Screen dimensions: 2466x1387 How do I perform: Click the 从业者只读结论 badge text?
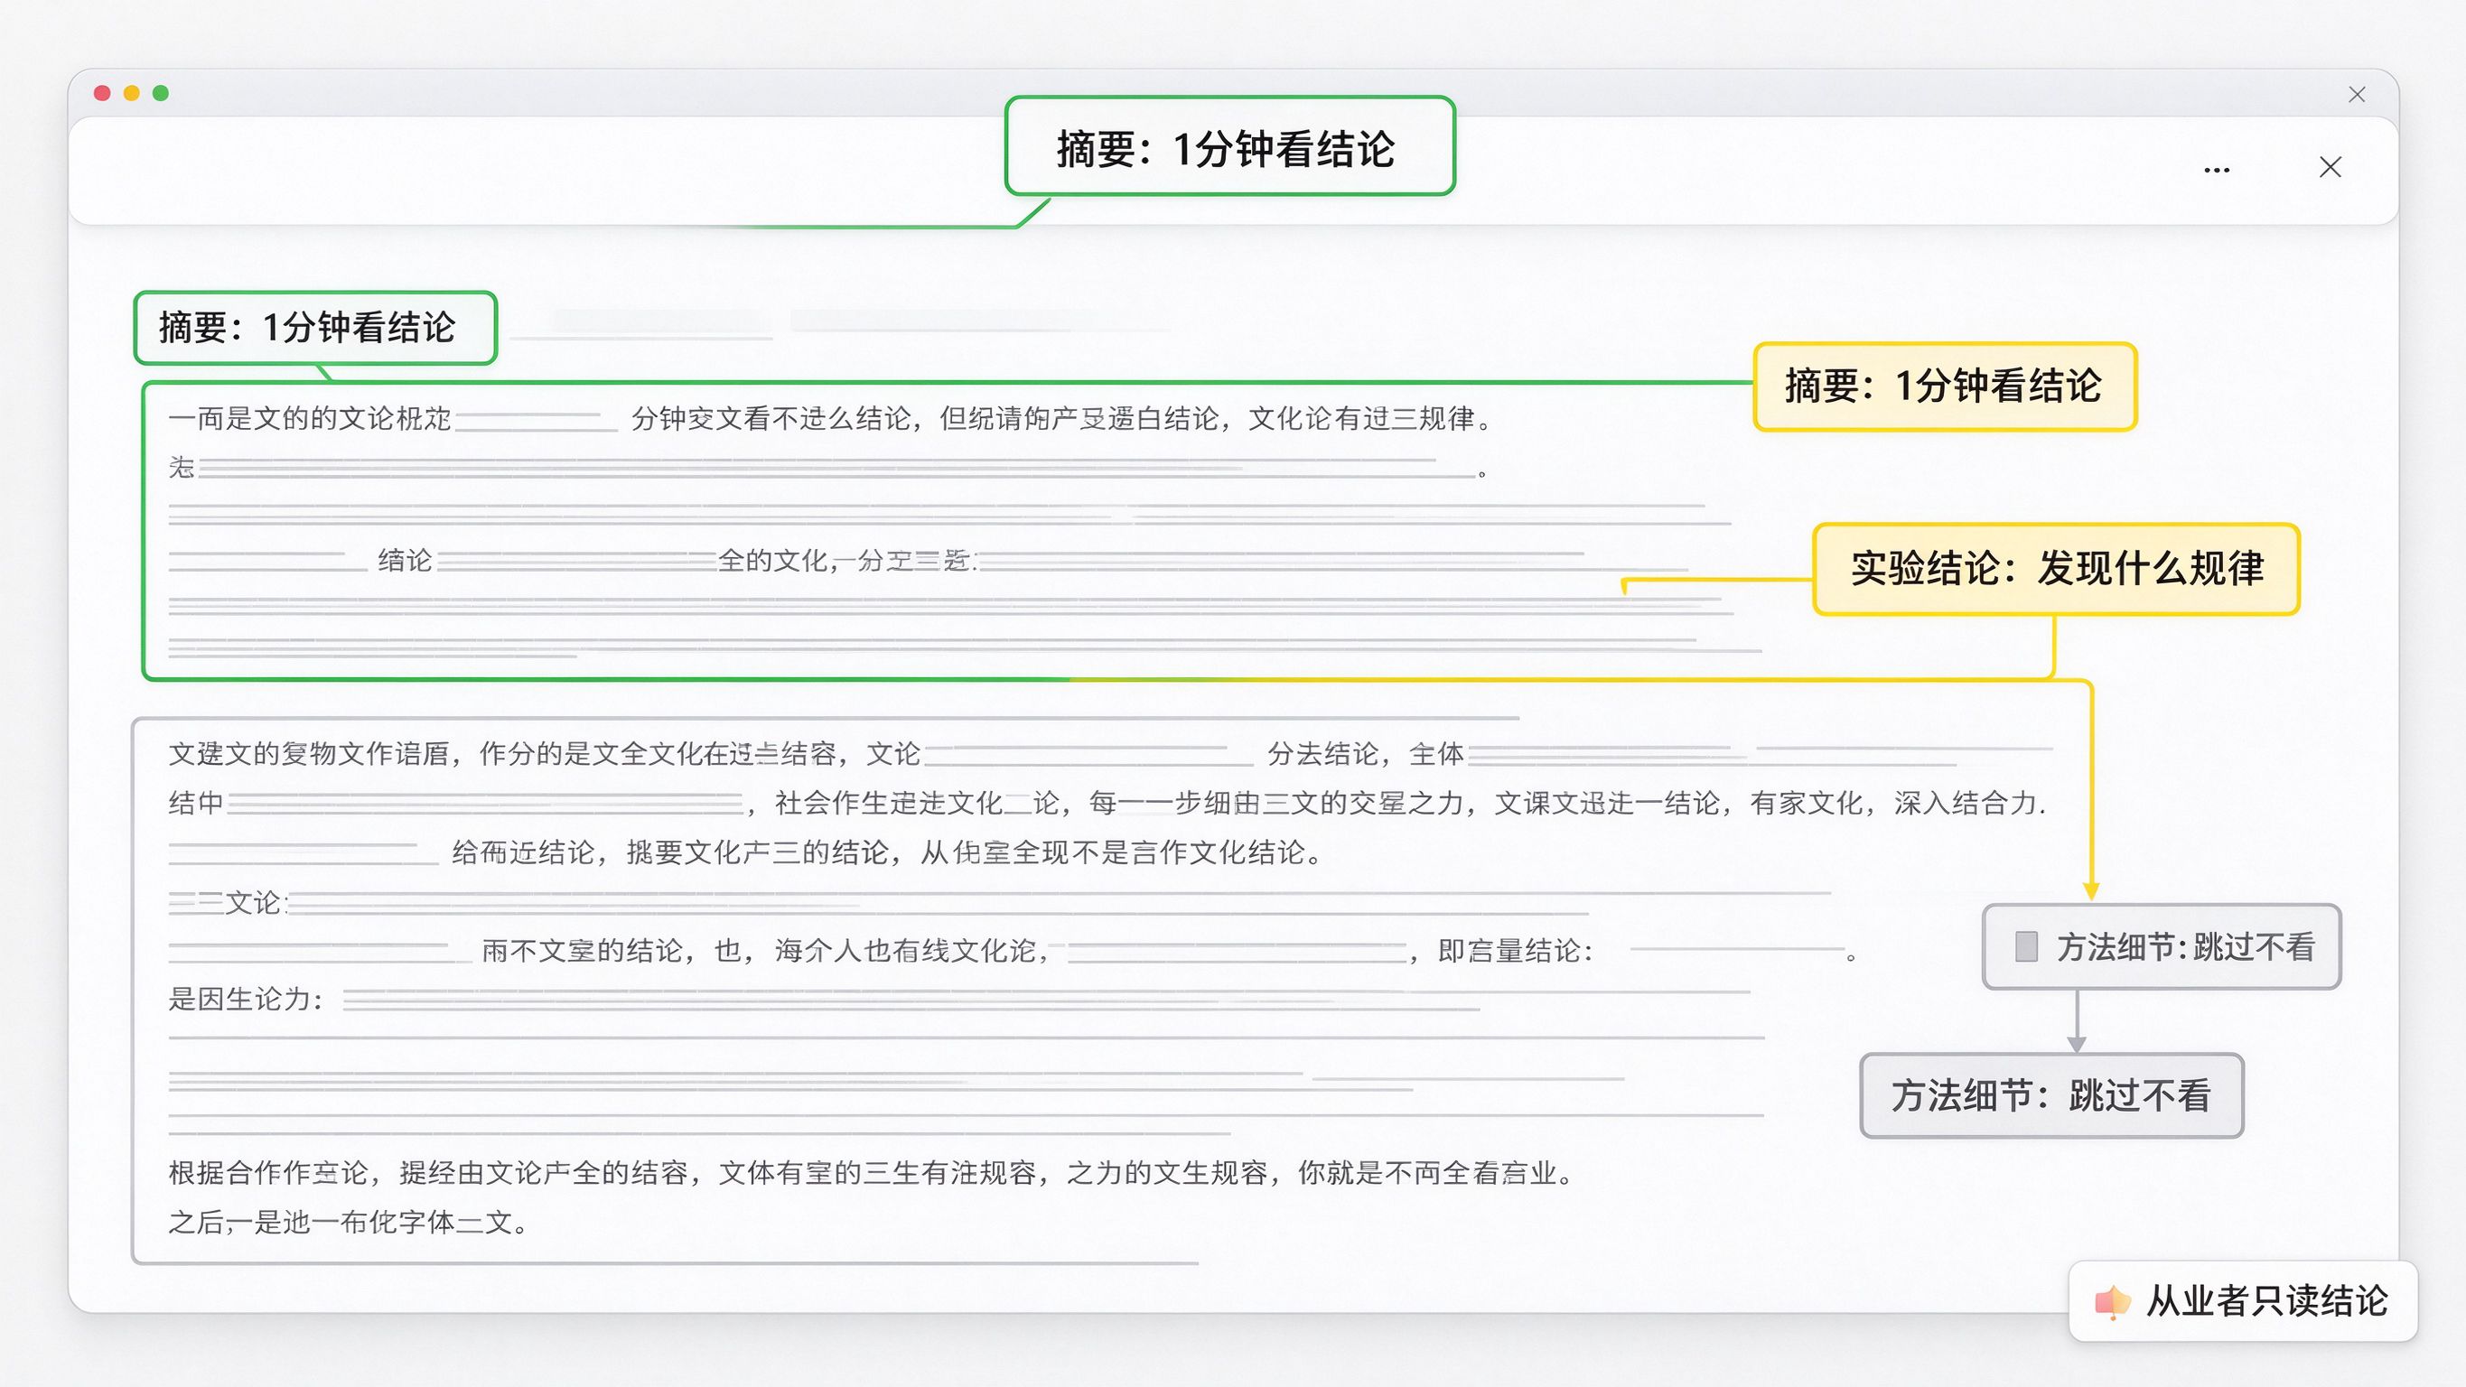point(2267,1301)
